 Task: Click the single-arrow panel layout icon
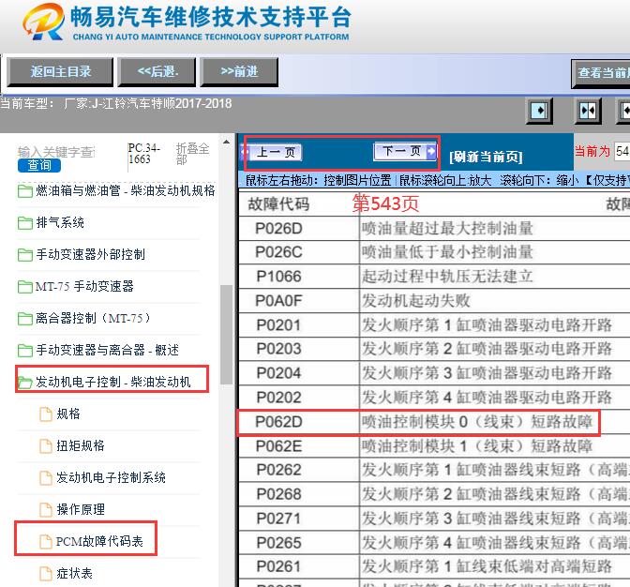(x=539, y=111)
